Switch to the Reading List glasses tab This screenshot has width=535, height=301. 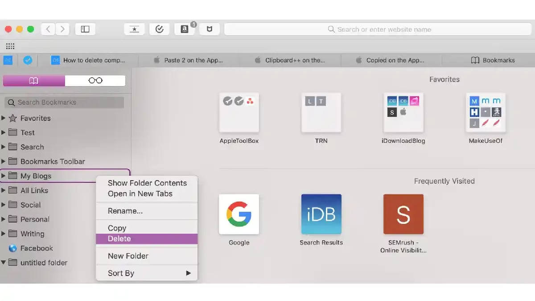95,81
